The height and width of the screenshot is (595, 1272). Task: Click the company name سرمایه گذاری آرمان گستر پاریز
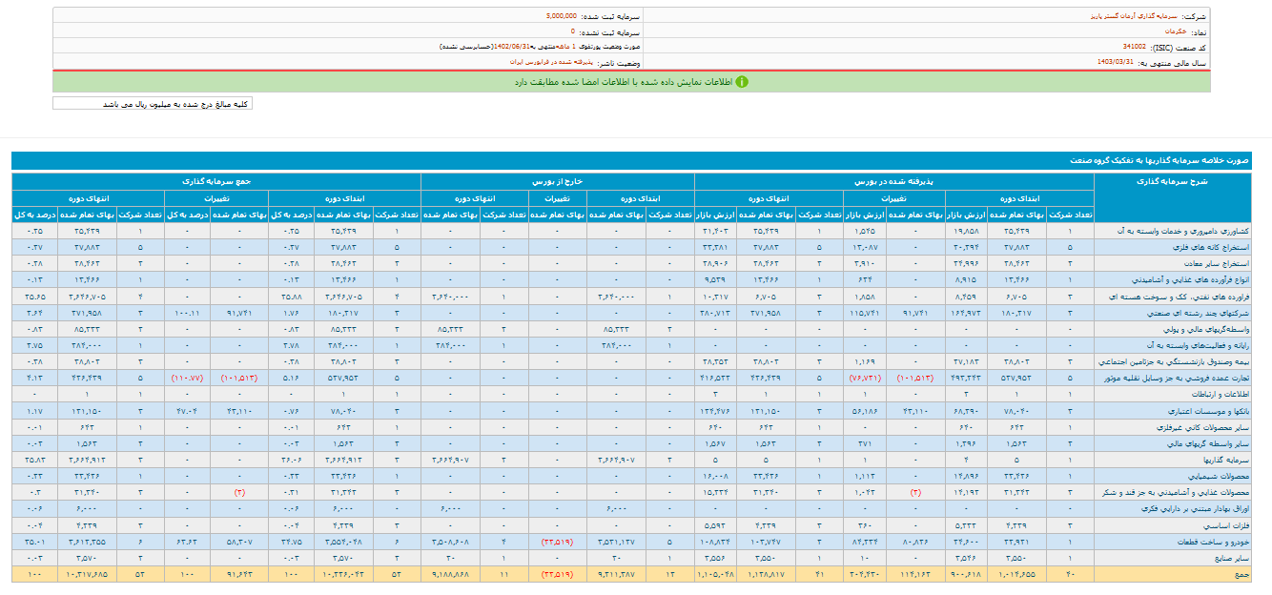tap(1134, 16)
